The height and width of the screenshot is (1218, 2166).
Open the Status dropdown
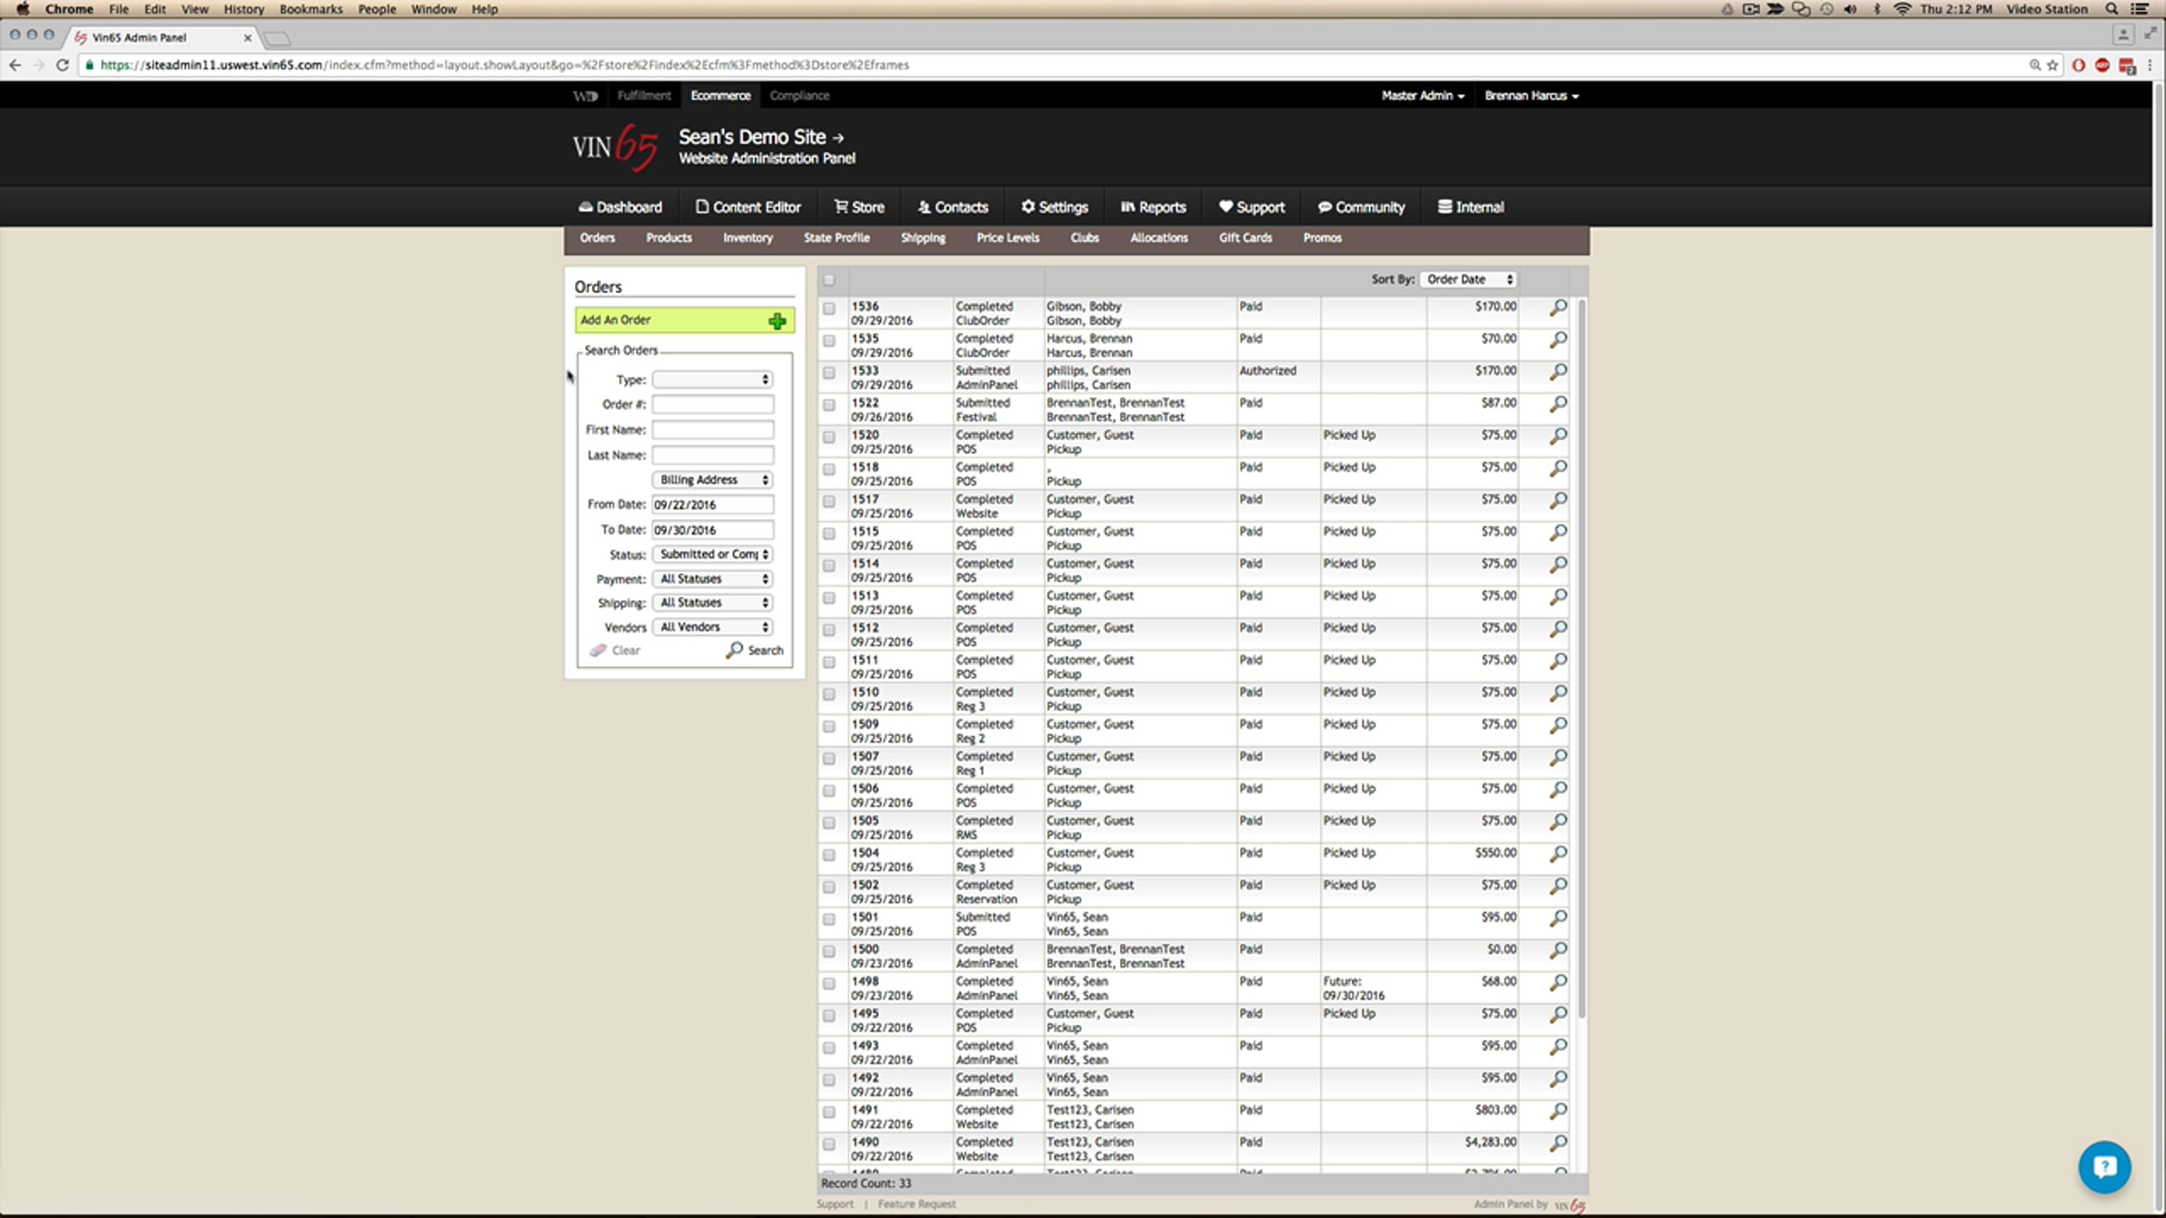point(712,554)
